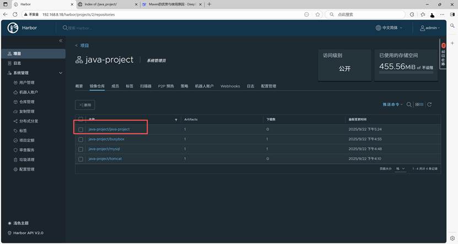This screenshot has height=244, width=458.
Task: Click the browser address bar URL
Action: click(79, 14)
